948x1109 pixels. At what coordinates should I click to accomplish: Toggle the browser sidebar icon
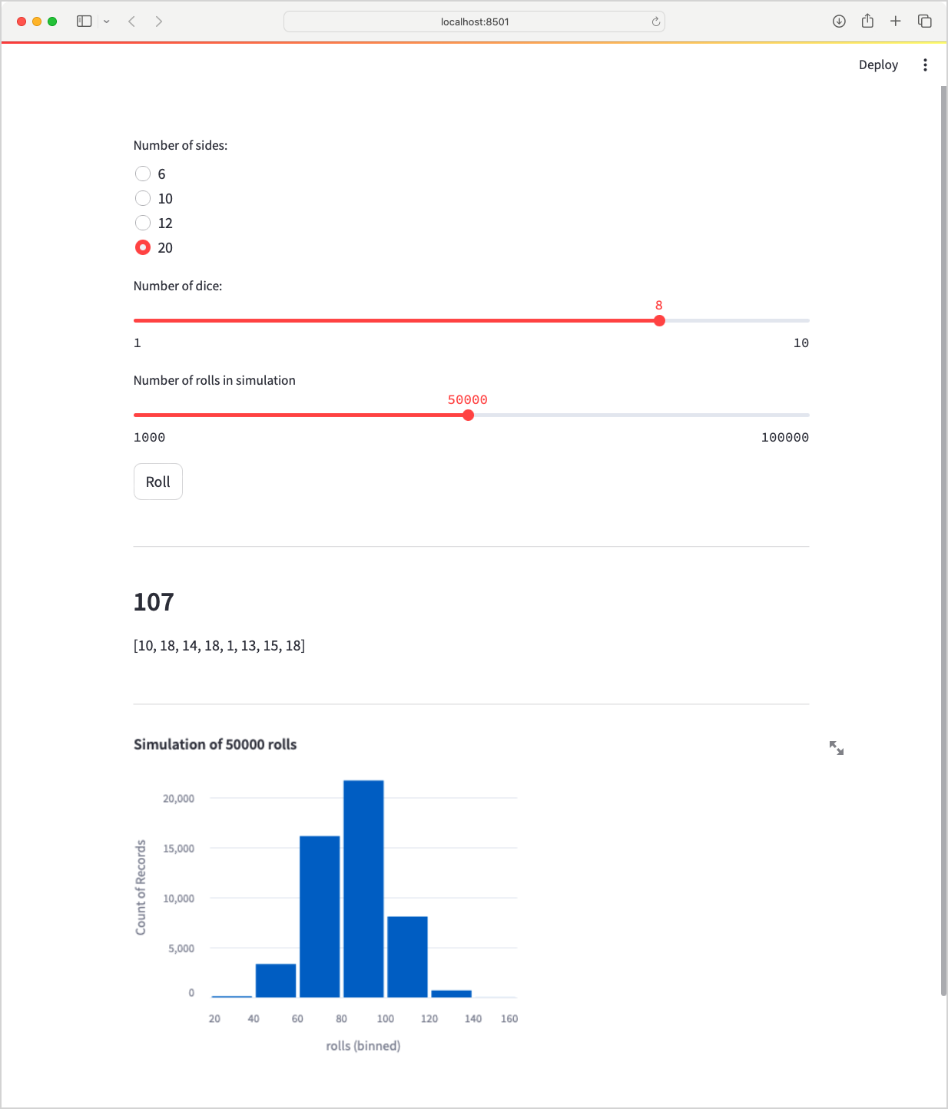(85, 21)
